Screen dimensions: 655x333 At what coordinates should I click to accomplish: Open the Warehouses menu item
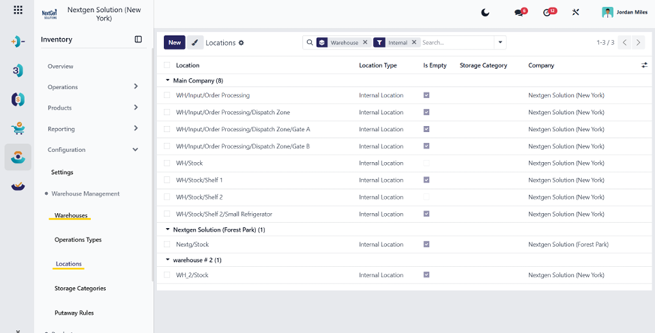[x=71, y=215]
